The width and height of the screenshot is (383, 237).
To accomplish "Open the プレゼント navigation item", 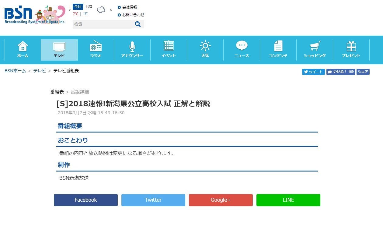I will [351, 50].
